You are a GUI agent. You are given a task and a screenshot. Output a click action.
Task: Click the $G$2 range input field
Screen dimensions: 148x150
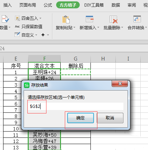(76, 106)
